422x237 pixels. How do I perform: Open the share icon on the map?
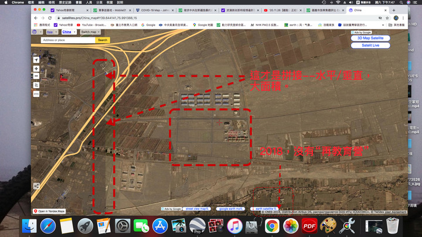[36, 186]
